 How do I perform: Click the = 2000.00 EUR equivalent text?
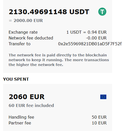coord(26,20)
